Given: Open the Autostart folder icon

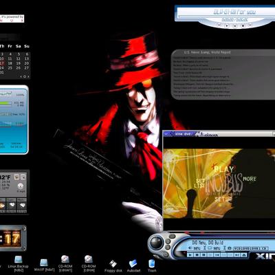Looking at the screenshot, I should (133, 266).
